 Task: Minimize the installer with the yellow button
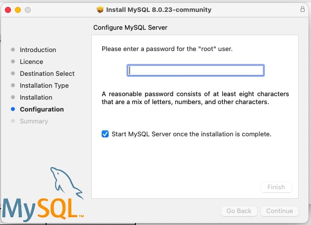pos(18,10)
